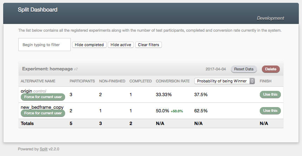Select the 'Experiment: homepage' title
Viewport: 302px width, 156px height.
pyautogui.click(x=47, y=69)
